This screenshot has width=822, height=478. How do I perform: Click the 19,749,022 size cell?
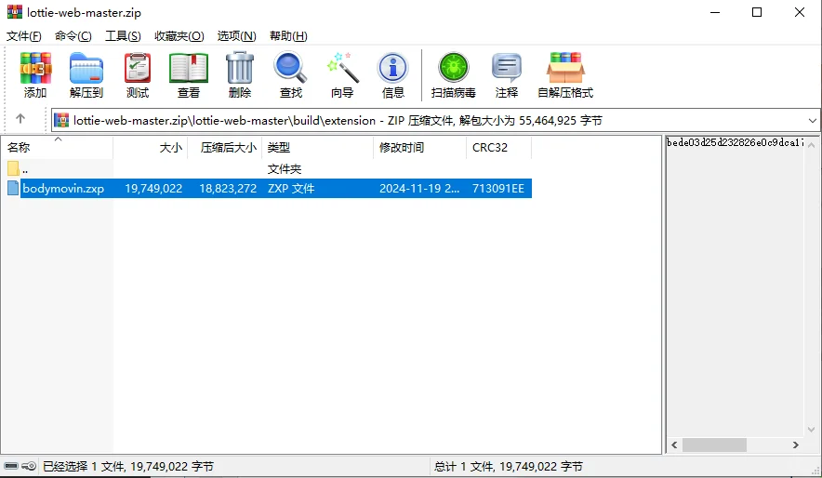pyautogui.click(x=153, y=188)
